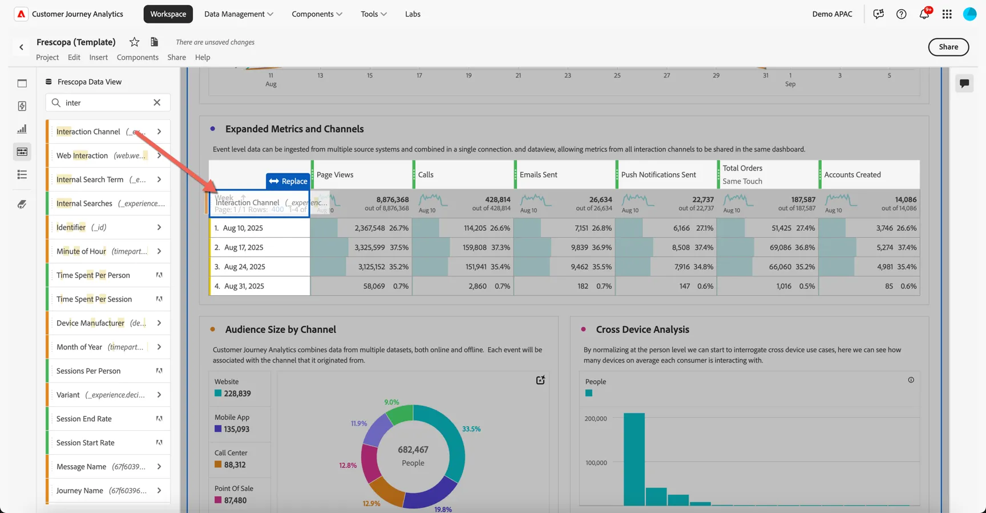Open the Data Management dropdown
The image size is (986, 513).
pyautogui.click(x=239, y=14)
